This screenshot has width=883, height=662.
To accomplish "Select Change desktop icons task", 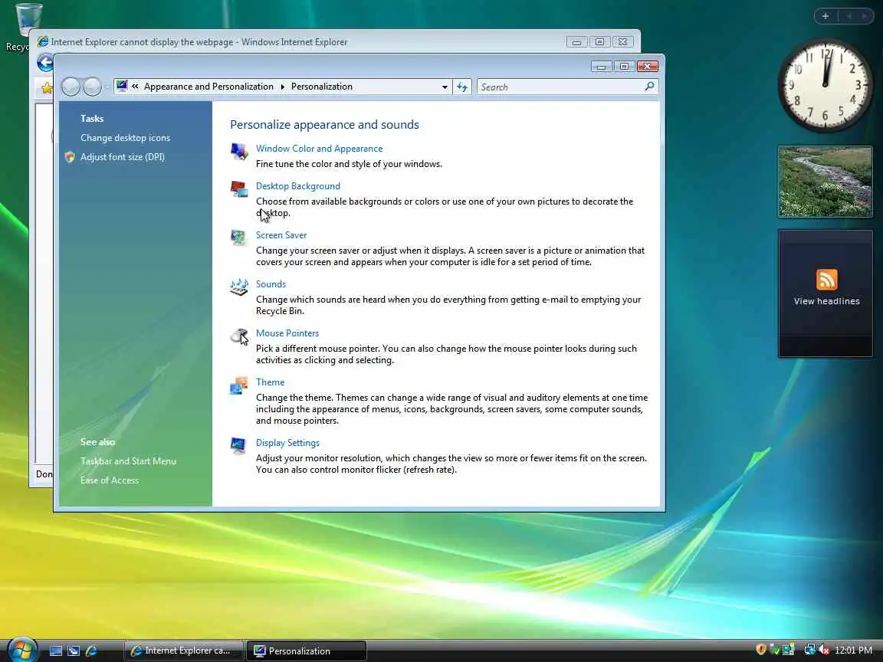I will click(125, 138).
